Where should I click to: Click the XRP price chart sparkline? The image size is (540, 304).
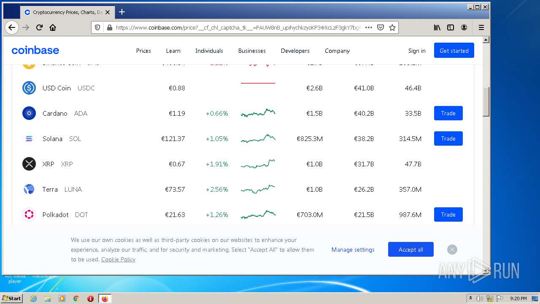258,163
